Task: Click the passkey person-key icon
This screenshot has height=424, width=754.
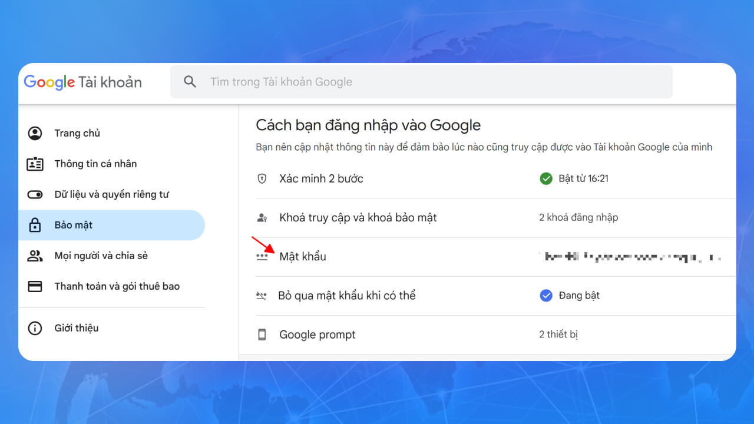Action: tap(262, 218)
